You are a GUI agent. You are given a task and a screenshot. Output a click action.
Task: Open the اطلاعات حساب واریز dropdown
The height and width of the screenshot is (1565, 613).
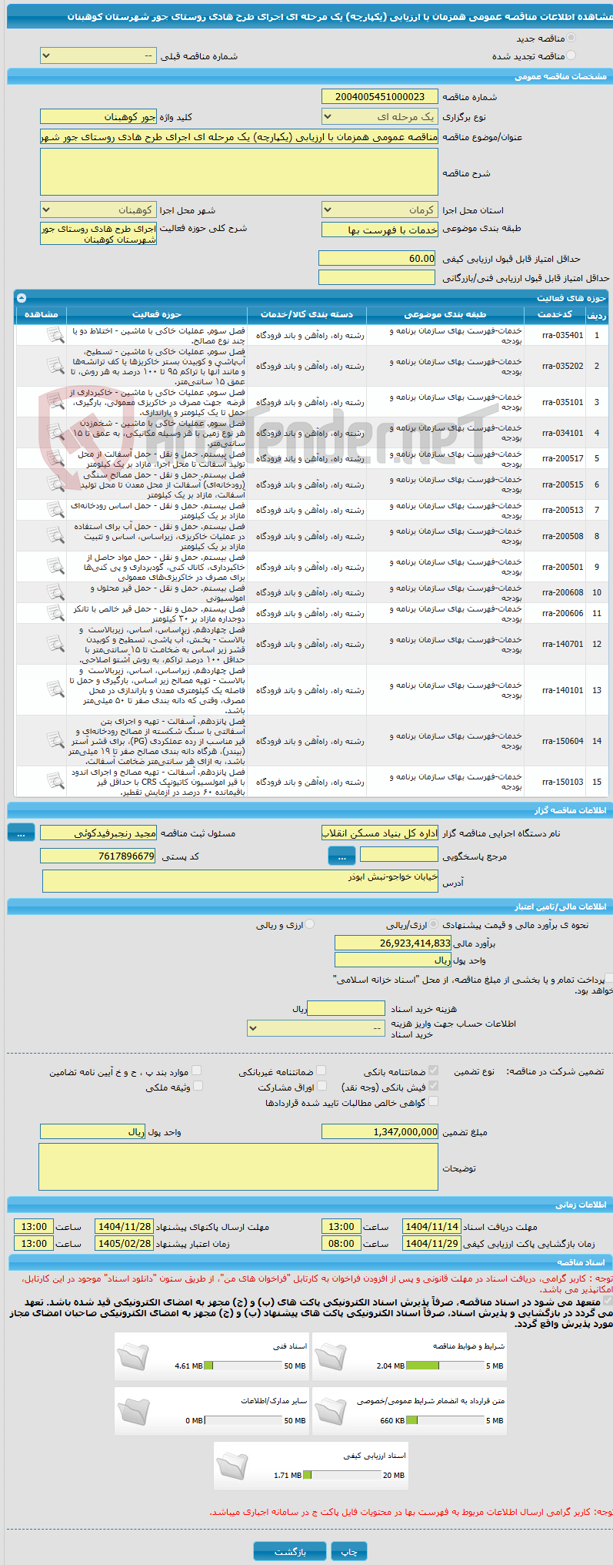click(315, 1028)
